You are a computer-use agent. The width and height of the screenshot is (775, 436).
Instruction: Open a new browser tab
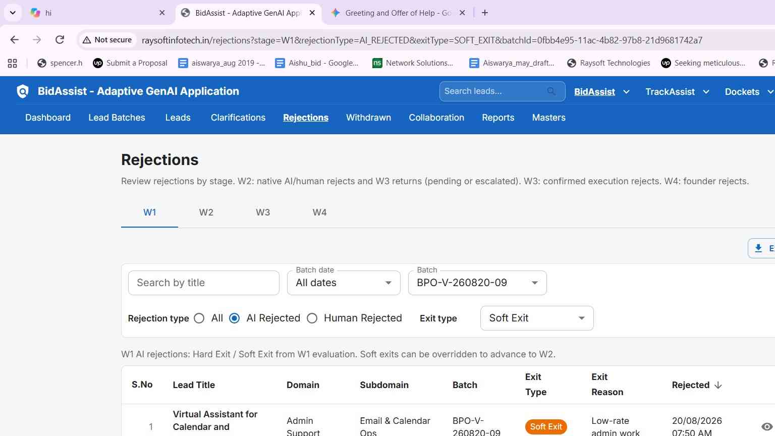coord(485,13)
